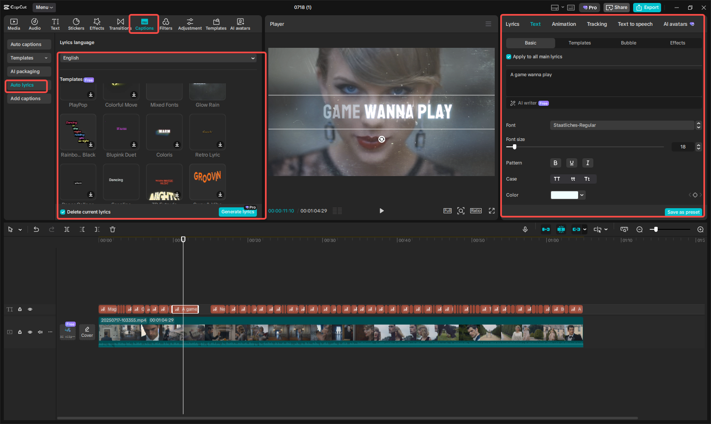711x424 pixels.
Task: Adjust the timeline zoom slider handle
Action: tap(656, 229)
